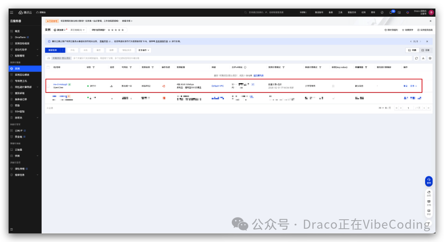Open the 更多 dropdown in OpenClaw row
The height and width of the screenshot is (242, 444).
pyautogui.click(x=414, y=86)
